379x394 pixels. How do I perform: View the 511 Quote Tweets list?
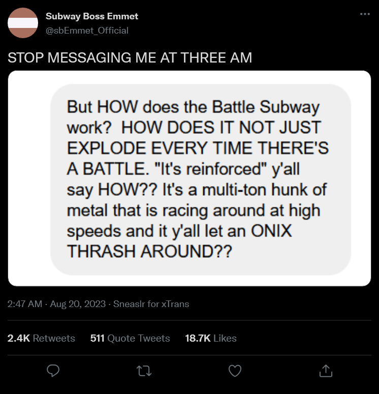130,338
